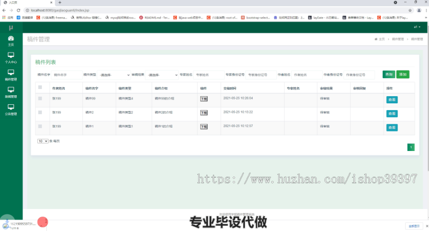Open the rows-per-page 10 dropdown
This screenshot has height=231, width=429.
pos(43,141)
